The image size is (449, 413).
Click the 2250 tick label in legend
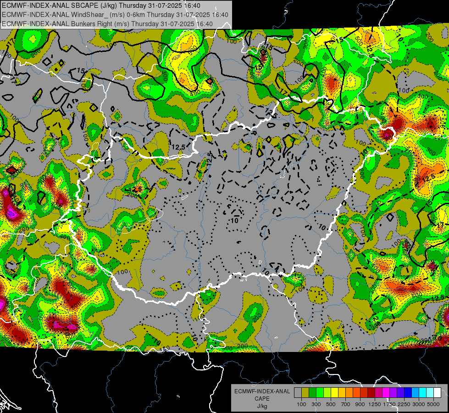tap(405, 404)
